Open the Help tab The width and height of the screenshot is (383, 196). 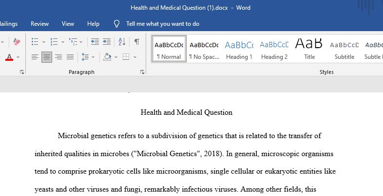tap(93, 24)
